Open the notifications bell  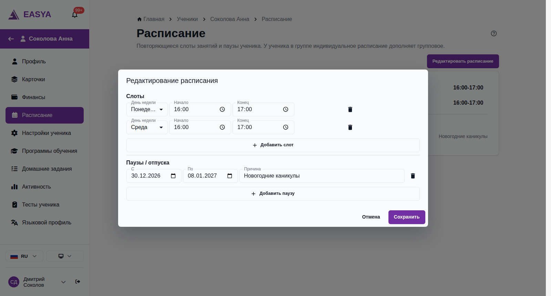point(75,14)
